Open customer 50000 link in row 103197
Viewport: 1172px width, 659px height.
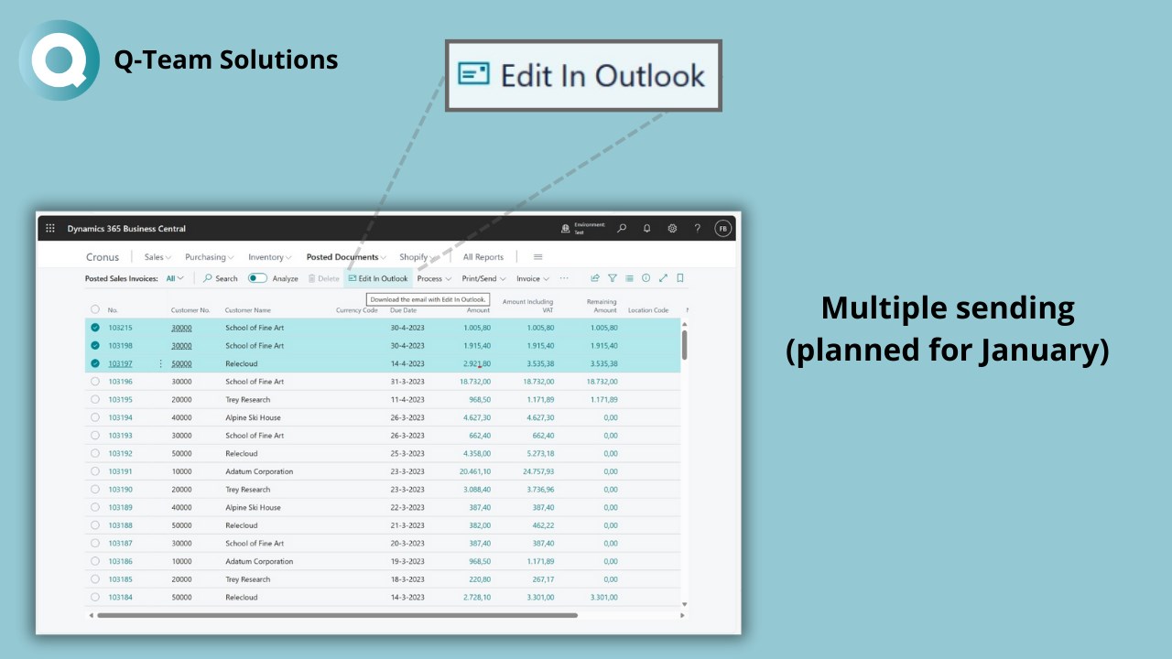pos(181,363)
